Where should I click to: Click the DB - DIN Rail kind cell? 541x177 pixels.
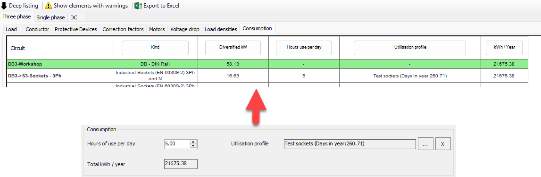[x=155, y=64]
